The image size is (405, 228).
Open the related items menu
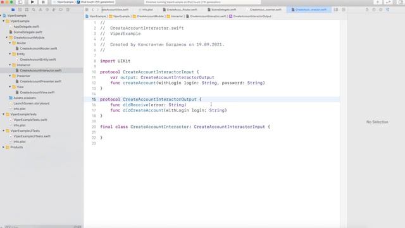87,9
